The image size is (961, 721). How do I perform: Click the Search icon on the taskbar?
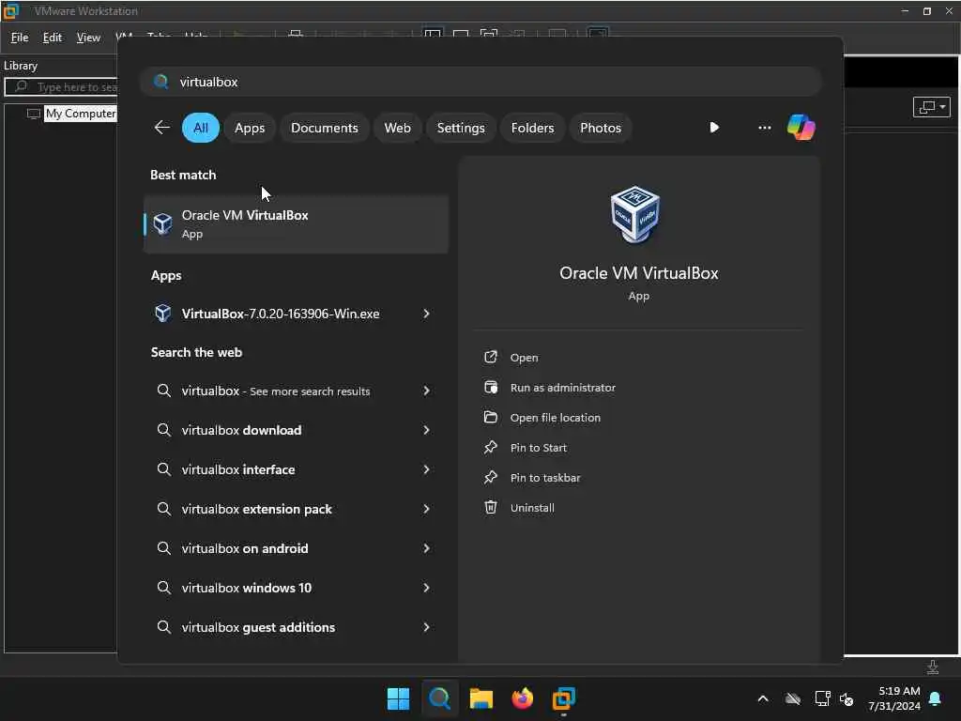[439, 698]
